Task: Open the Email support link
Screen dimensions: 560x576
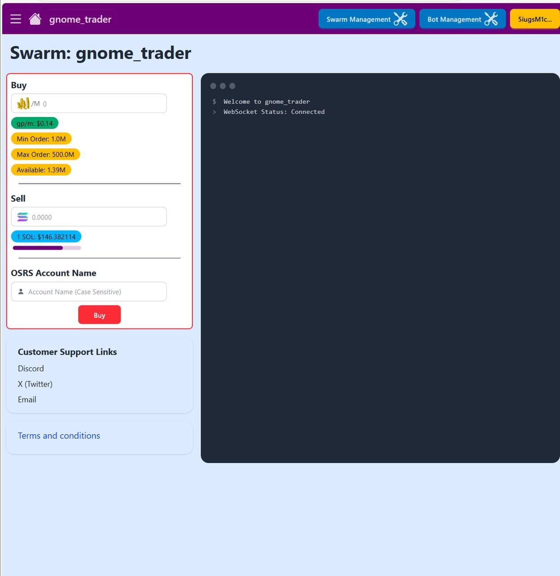Action: click(27, 400)
